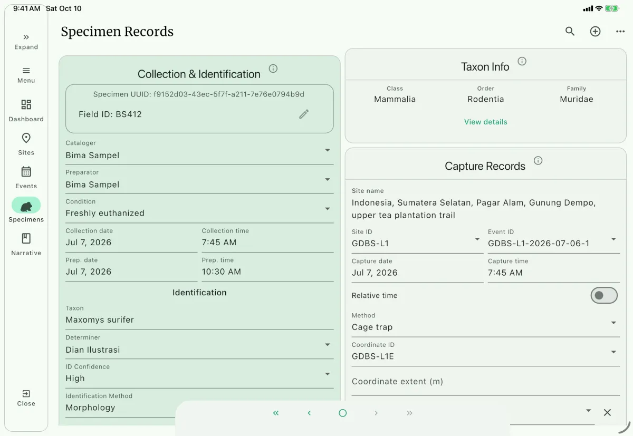
Task: Click the Specimen UUID text
Action: 199,94
